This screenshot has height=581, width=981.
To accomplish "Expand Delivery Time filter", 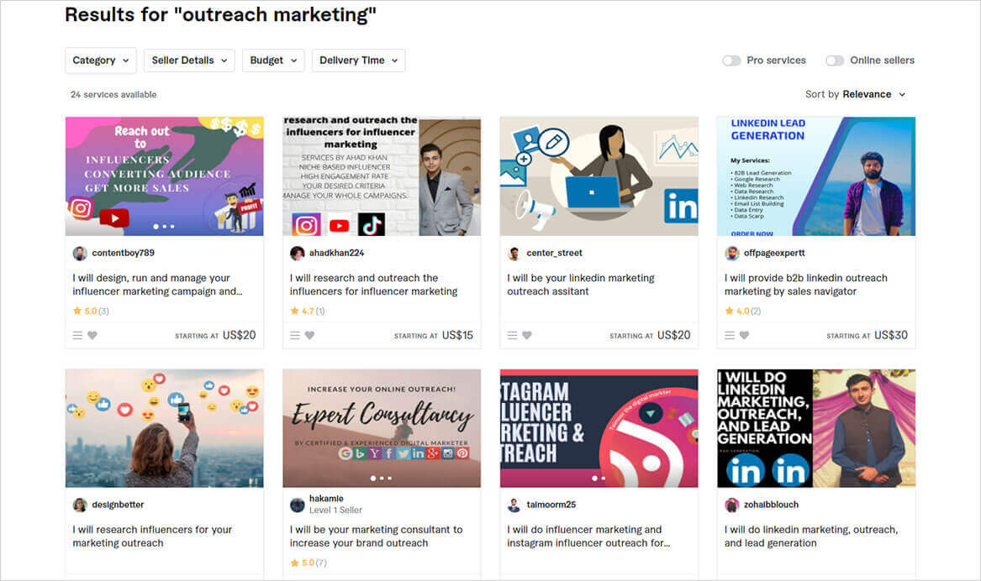I will 358,60.
